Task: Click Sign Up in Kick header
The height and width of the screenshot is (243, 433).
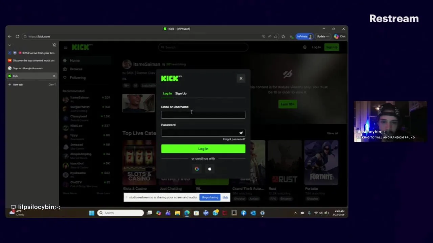Action: (332, 47)
